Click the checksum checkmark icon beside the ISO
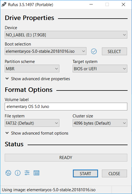 pyautogui.click(x=94, y=51)
